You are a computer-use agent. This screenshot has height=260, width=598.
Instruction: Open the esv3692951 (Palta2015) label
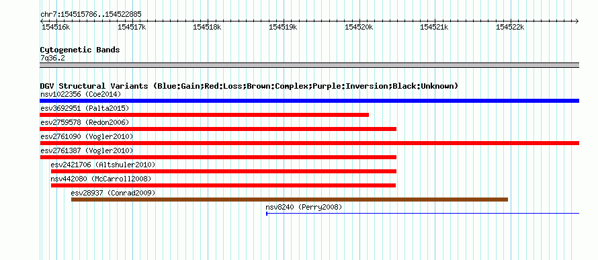point(85,108)
